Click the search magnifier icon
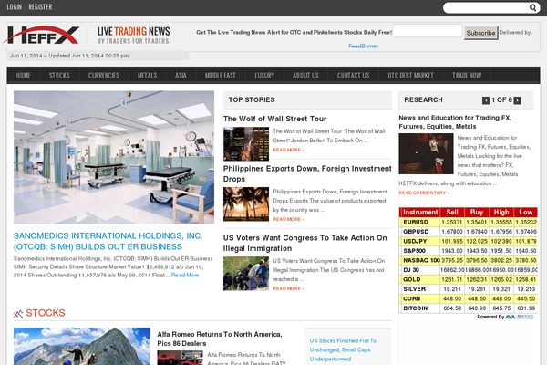 [532, 7]
